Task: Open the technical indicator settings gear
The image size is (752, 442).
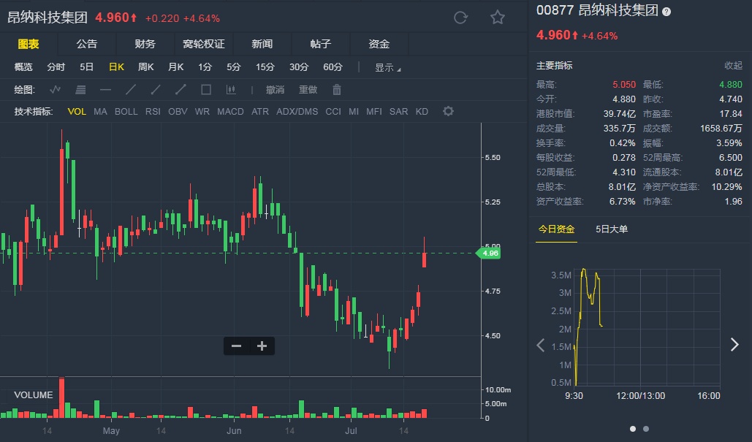Action: [x=449, y=111]
